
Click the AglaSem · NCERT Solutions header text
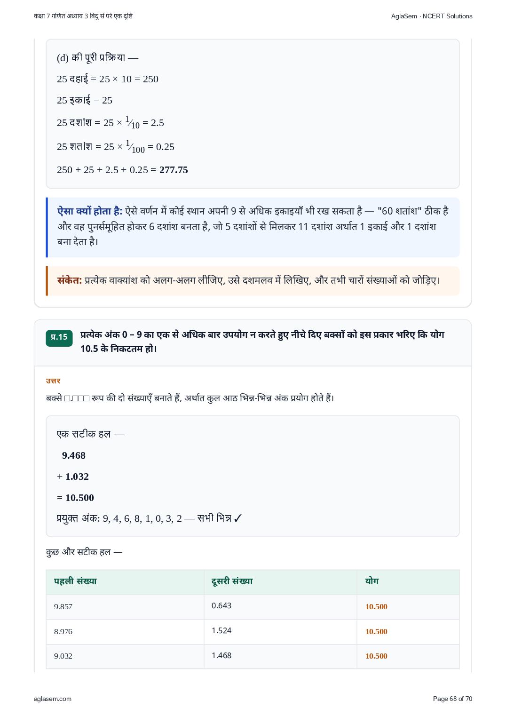(x=431, y=16)
